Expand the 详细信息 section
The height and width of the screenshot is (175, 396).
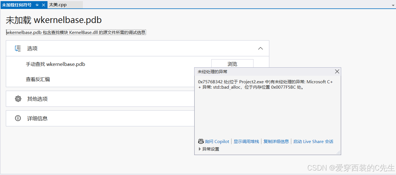(100, 118)
